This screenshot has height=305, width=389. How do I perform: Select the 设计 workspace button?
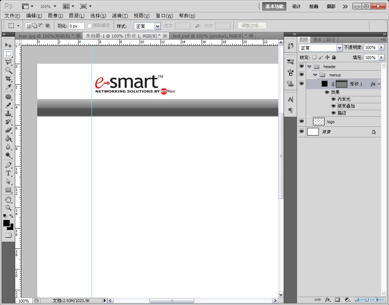pyautogui.click(x=296, y=7)
